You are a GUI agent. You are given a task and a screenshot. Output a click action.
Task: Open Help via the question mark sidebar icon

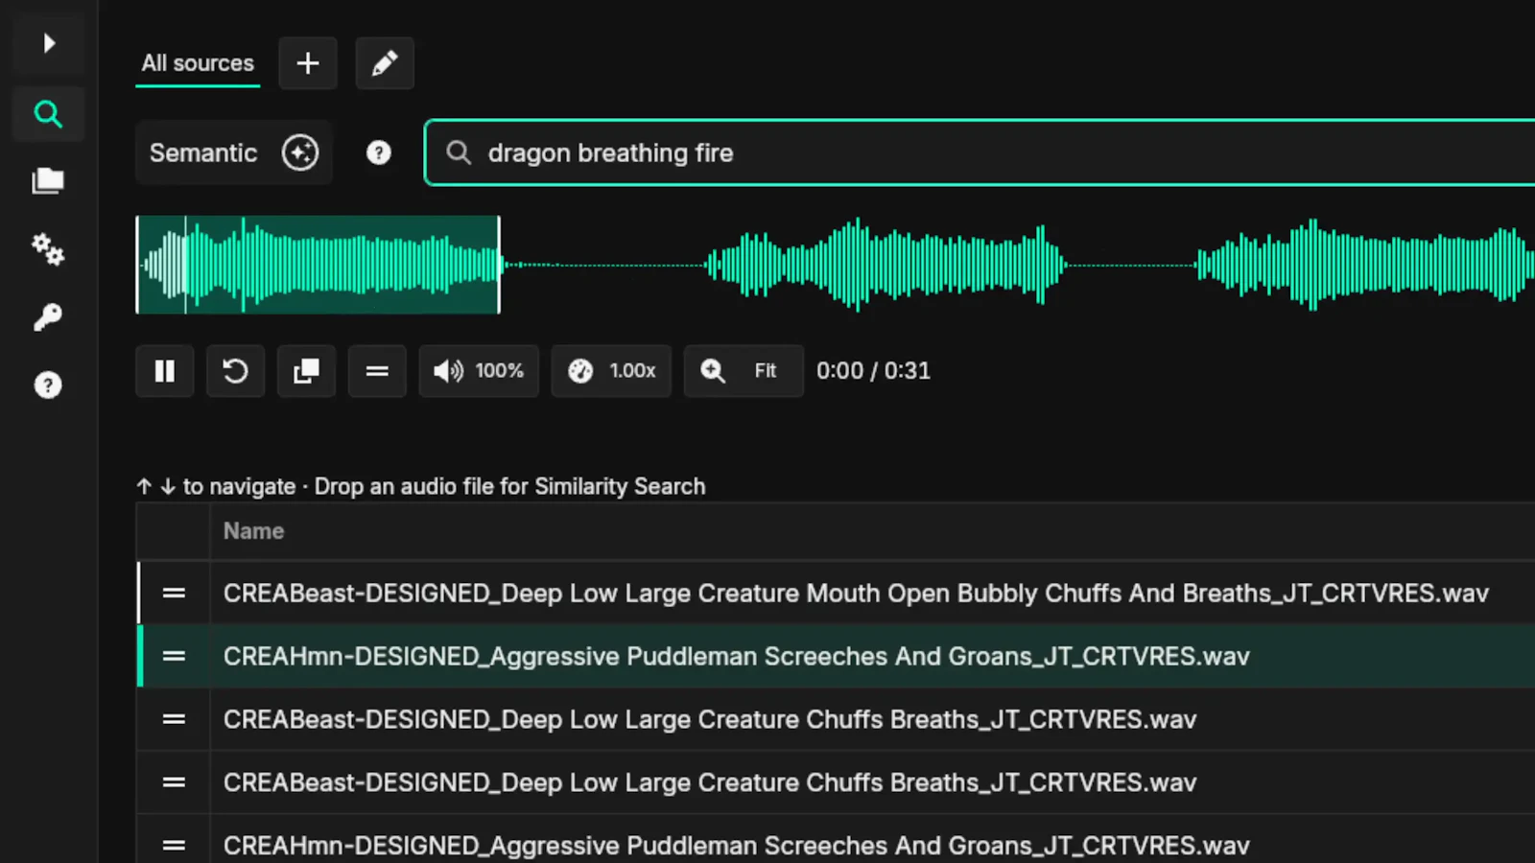tap(48, 385)
